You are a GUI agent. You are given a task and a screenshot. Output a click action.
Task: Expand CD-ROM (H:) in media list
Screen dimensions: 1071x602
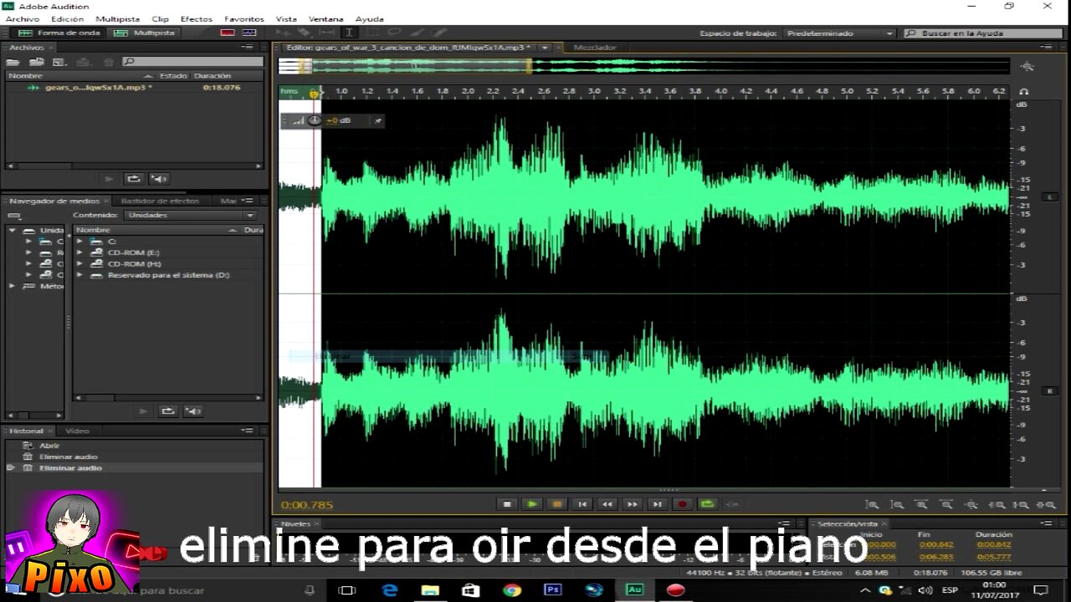79,263
